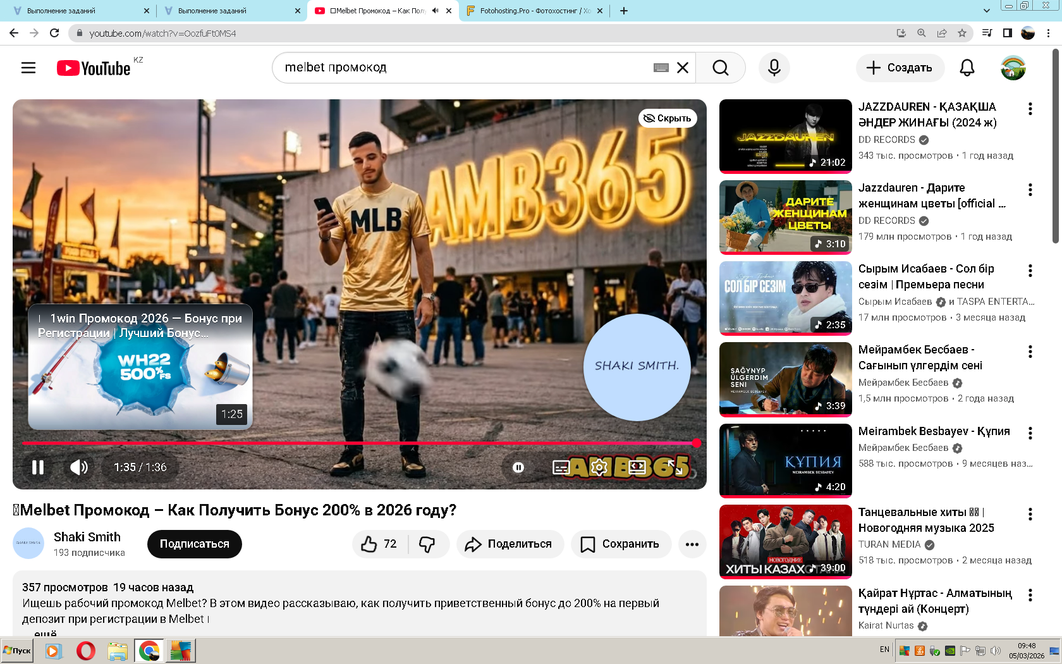Viewport: 1062px width, 664px height.
Task: Close the Melbet Промокод tab
Action: pos(449,11)
